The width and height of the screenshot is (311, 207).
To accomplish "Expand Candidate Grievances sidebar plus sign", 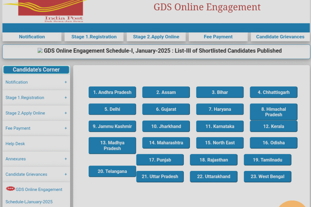I will tap(66, 174).
